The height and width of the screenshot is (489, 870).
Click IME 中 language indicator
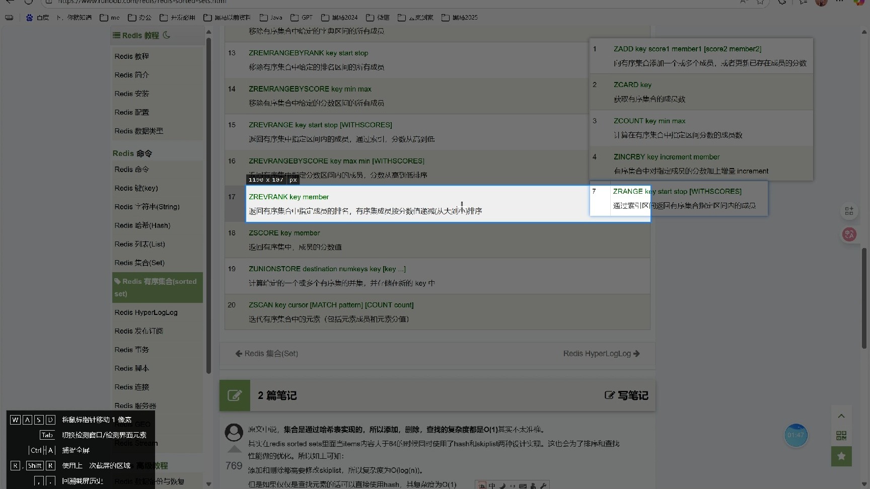(492, 485)
